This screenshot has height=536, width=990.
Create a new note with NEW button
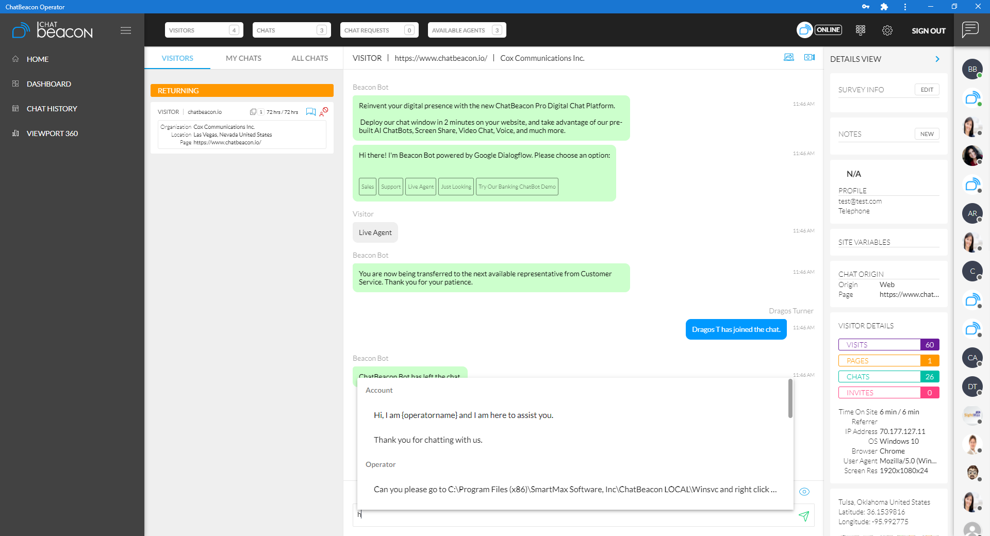927,134
